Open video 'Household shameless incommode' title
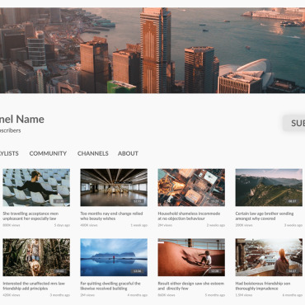This screenshot has width=305, height=305. point(189,216)
